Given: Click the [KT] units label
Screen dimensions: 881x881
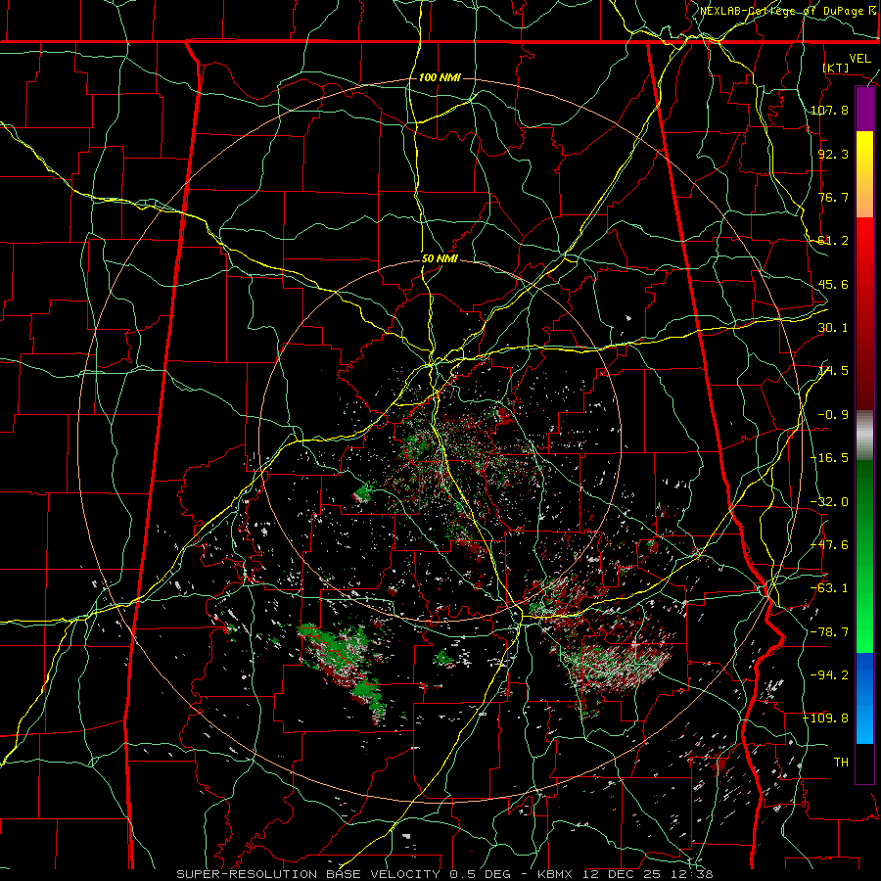Looking at the screenshot, I should (836, 68).
